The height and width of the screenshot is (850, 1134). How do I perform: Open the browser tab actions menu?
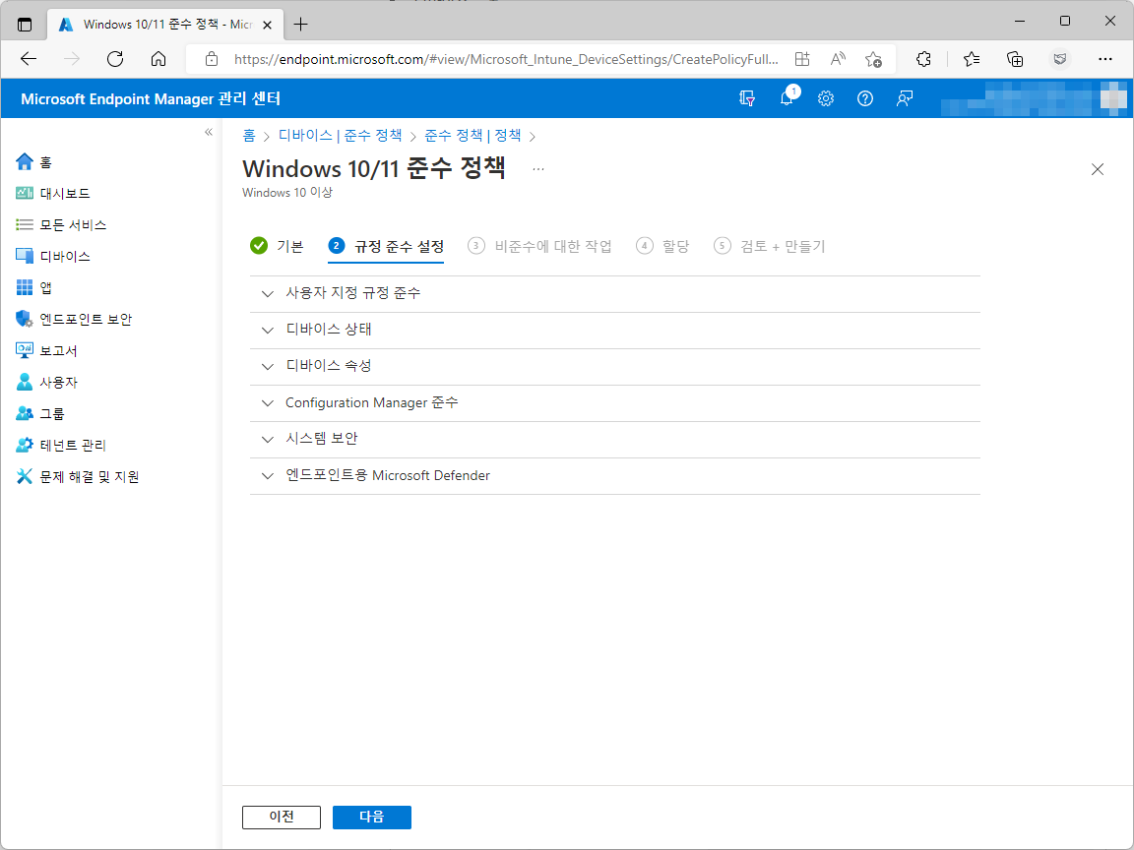25,25
